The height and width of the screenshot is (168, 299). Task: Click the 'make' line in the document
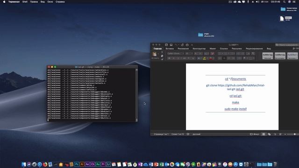[235, 102]
